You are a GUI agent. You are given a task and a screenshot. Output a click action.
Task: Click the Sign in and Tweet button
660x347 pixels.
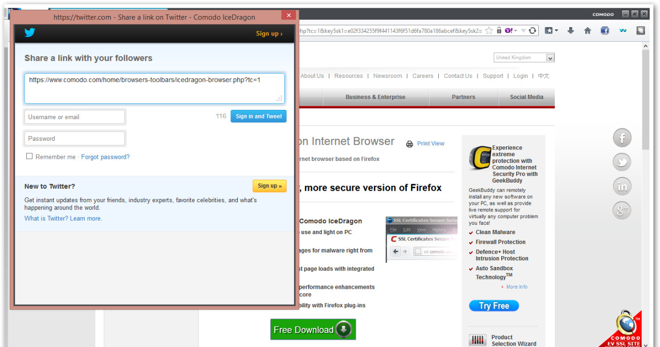(x=258, y=116)
